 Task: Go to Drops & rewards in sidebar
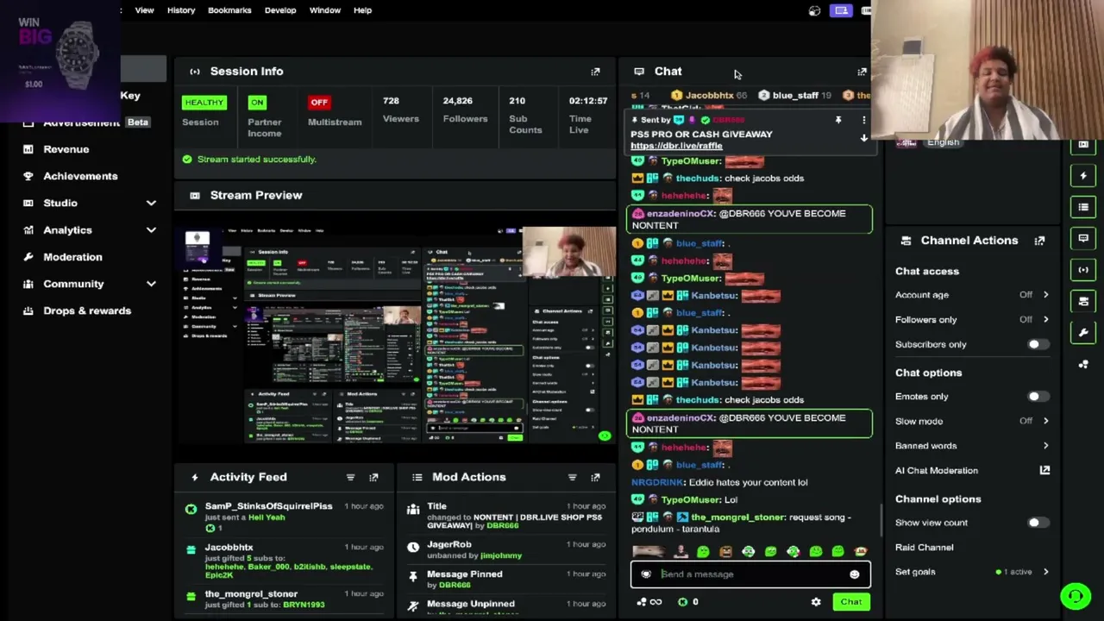click(x=87, y=310)
